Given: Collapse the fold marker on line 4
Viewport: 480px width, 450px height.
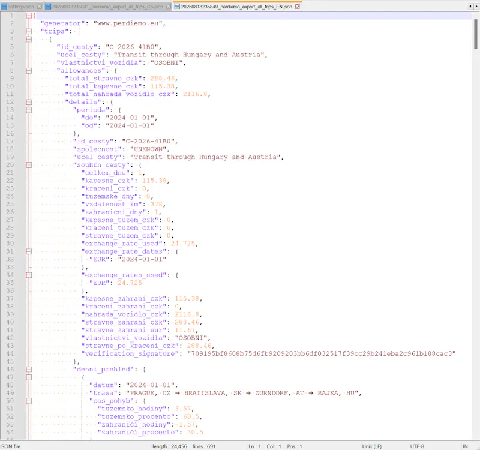Looking at the screenshot, I should click(x=29, y=39).
